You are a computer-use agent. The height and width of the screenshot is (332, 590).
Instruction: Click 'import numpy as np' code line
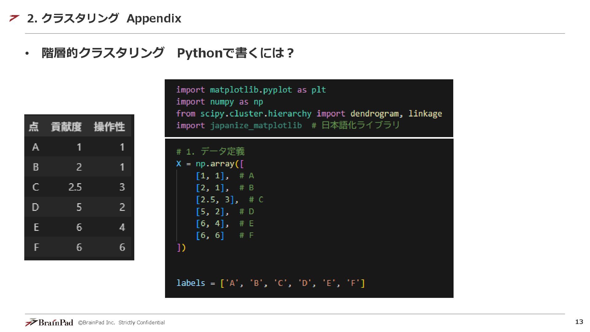point(219,102)
